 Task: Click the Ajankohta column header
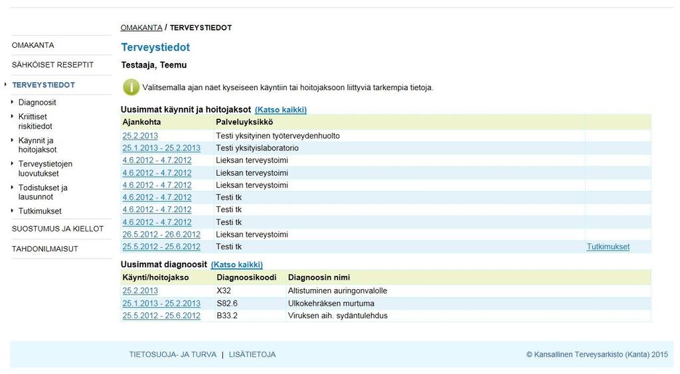pos(141,122)
